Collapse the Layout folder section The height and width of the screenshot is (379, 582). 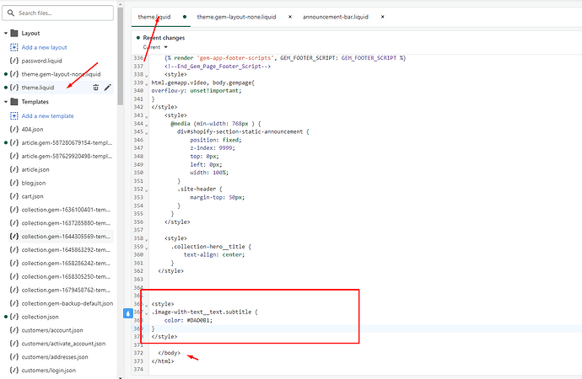pos(6,33)
